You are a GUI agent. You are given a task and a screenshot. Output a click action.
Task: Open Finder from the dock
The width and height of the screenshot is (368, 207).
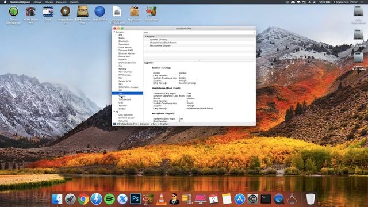click(x=57, y=199)
